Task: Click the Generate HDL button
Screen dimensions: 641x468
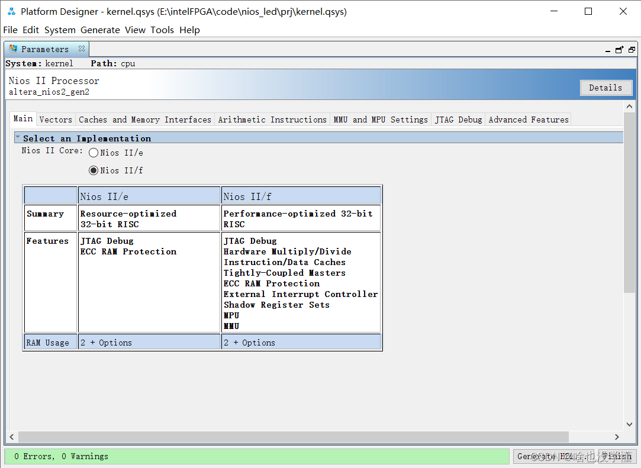Action: (555, 456)
